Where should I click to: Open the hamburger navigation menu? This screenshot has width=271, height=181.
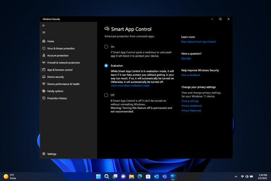(44, 32)
